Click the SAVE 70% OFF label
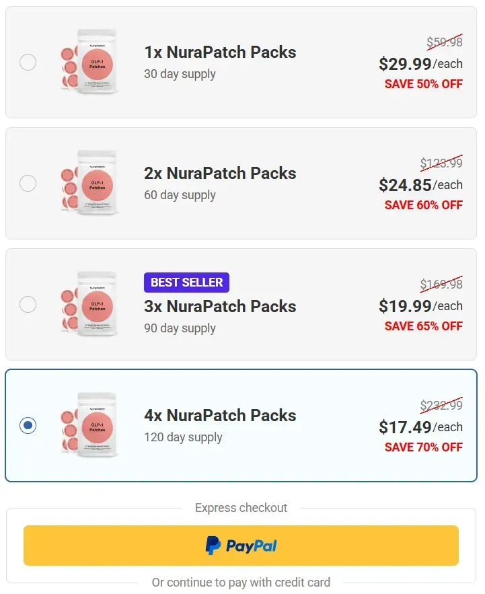485x594 pixels. [x=424, y=447]
